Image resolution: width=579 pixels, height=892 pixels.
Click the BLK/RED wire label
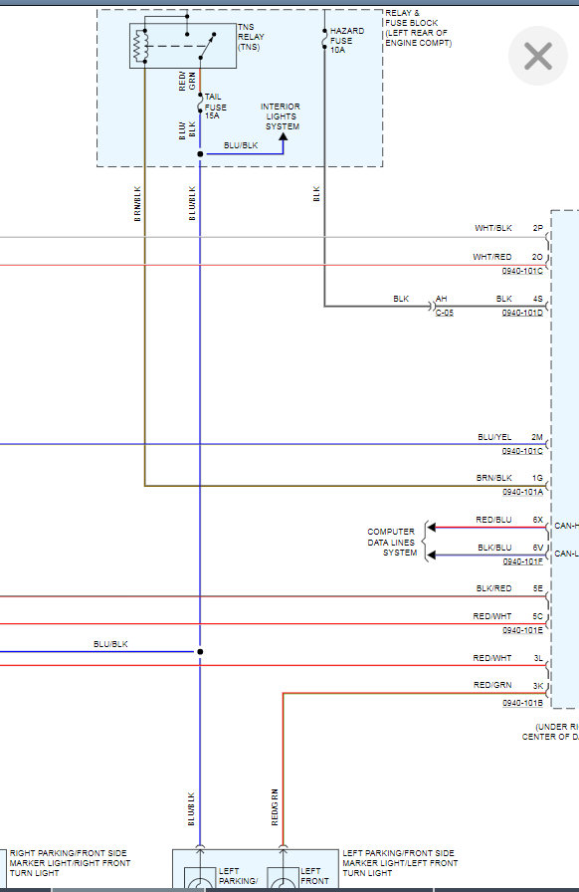coord(493,588)
